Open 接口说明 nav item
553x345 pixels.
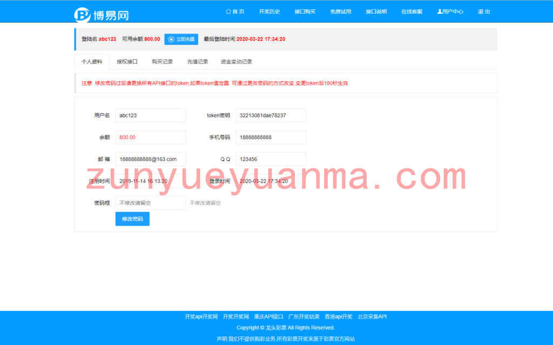click(376, 12)
